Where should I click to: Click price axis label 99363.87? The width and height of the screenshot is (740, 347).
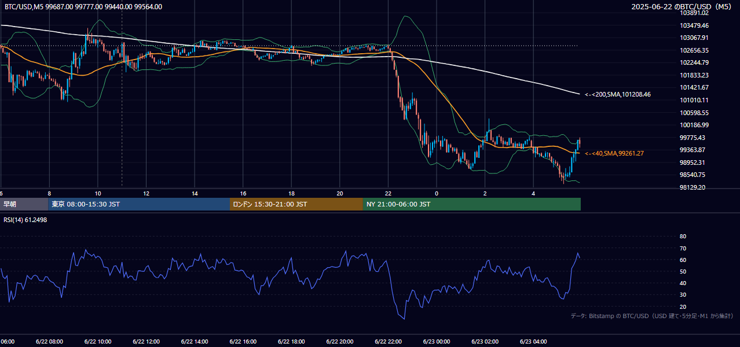tap(693, 150)
